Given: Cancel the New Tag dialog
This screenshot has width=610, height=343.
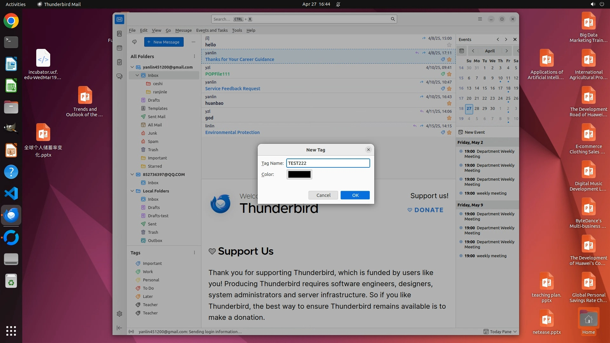Looking at the screenshot, I should [x=323, y=195].
